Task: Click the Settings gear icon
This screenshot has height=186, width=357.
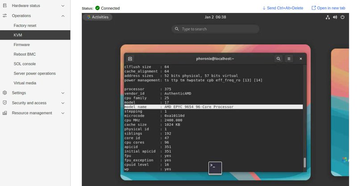Action: click(5, 93)
